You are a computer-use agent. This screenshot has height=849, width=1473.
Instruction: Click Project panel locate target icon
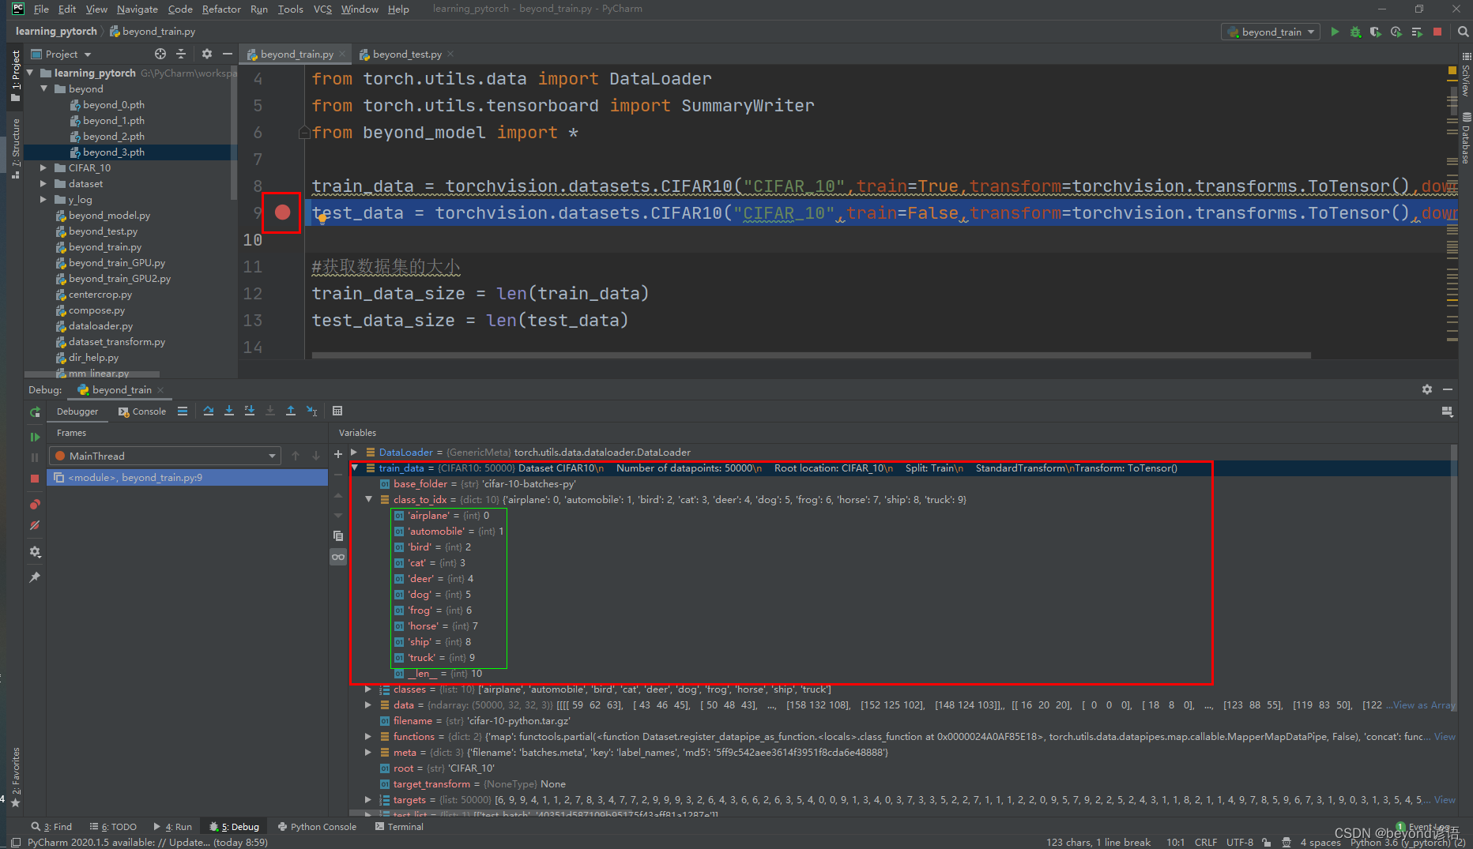[160, 54]
